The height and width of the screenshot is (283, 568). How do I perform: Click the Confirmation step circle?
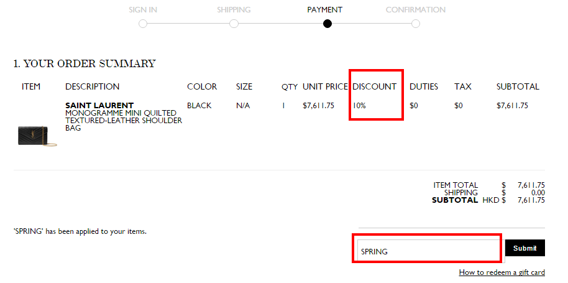point(416,24)
